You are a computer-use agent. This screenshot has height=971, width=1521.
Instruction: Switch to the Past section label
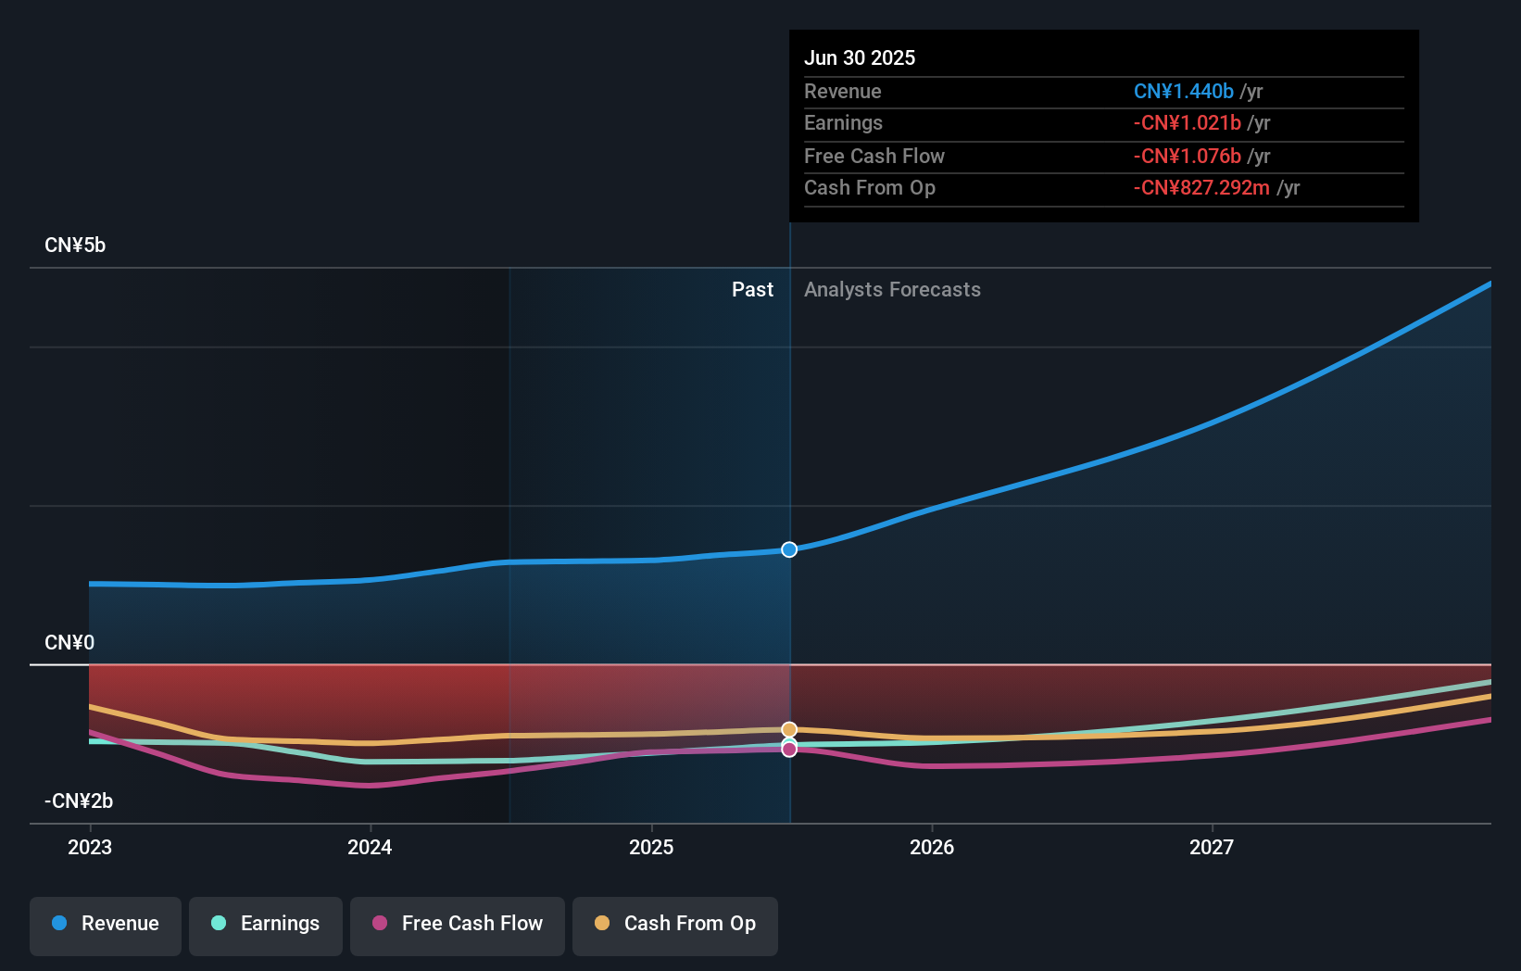point(752,289)
